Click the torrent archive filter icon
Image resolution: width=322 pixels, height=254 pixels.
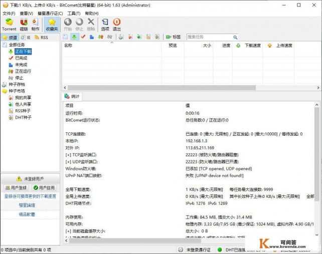pos(121,37)
